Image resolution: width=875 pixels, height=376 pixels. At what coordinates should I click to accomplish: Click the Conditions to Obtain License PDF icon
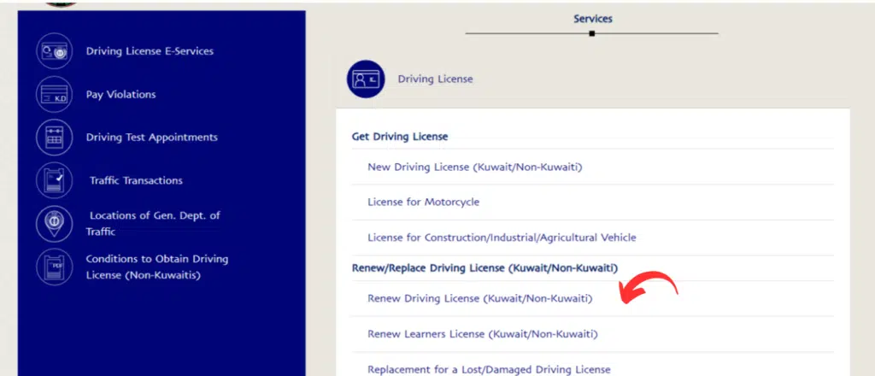[x=54, y=267]
